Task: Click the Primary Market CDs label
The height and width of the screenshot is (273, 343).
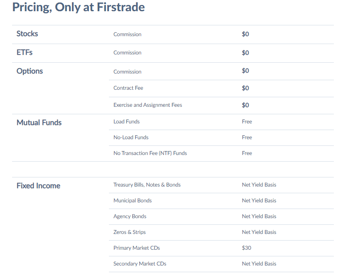Action: [136, 248]
